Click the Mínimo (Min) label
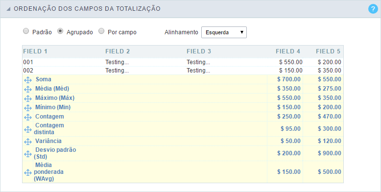This screenshot has width=381, height=192. tap(53, 107)
